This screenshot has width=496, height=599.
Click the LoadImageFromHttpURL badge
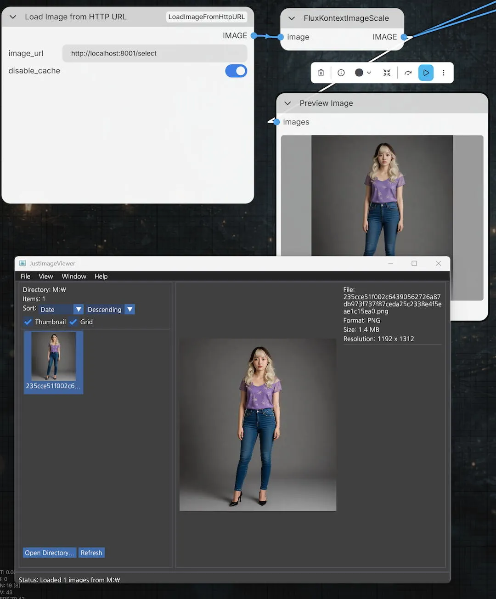point(207,17)
